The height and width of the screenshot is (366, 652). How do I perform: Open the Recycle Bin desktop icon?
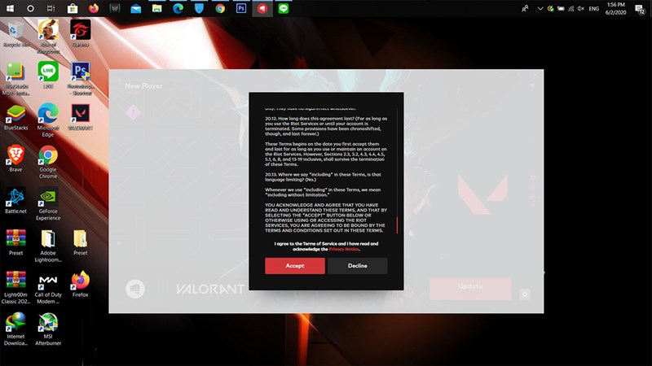(x=15, y=35)
